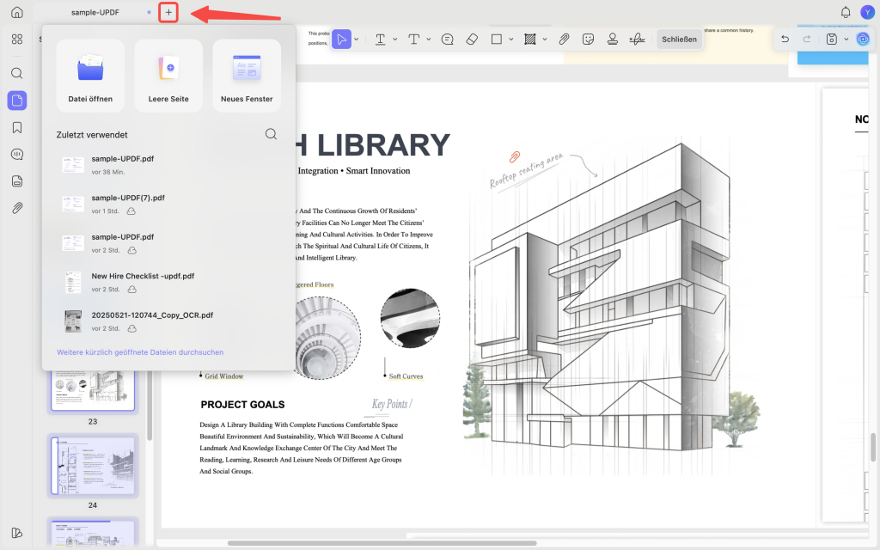Click the paperclip attachment tool in toolbar
The width and height of the screenshot is (880, 550).
pyautogui.click(x=564, y=40)
